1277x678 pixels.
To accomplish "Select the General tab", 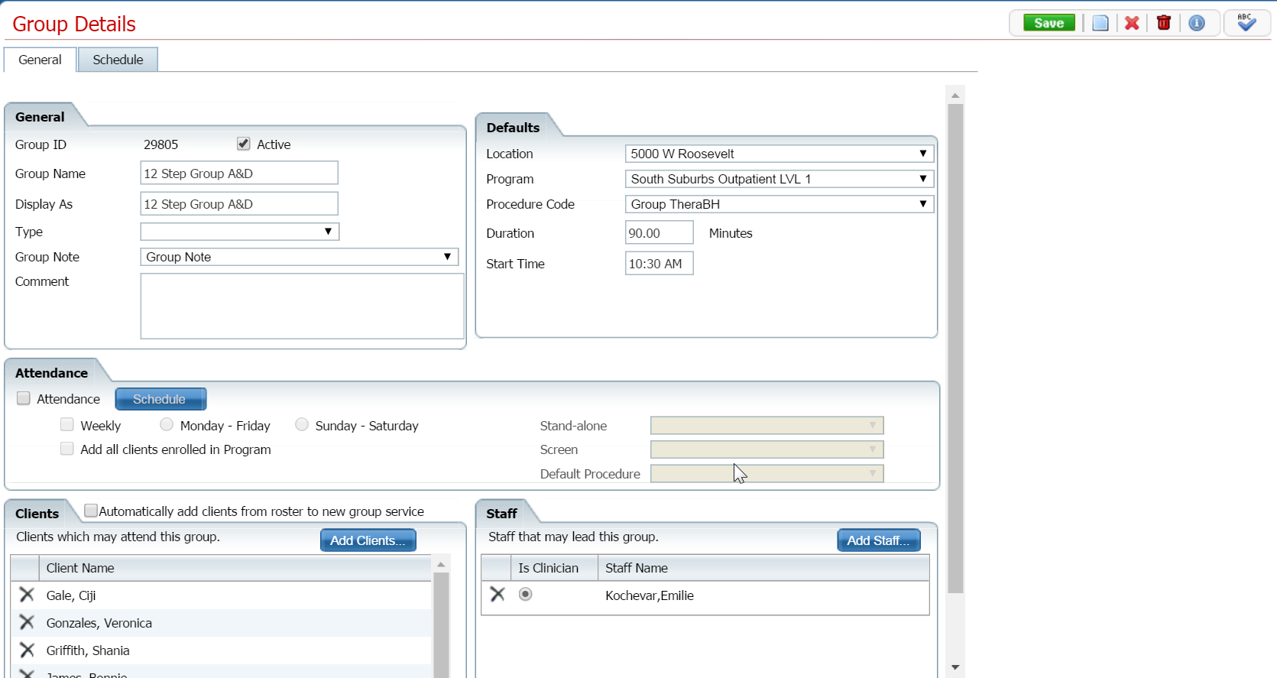I will 40,60.
